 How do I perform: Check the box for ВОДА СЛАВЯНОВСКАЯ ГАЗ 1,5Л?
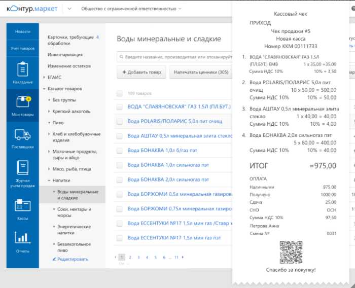click(x=120, y=107)
